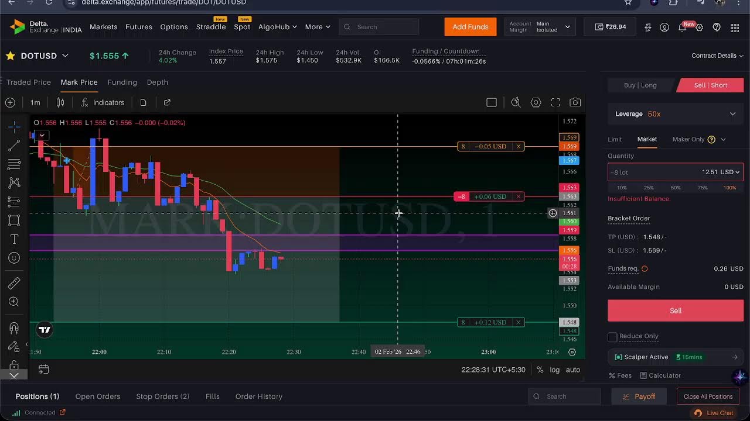Switch to Buy | Long side
The height and width of the screenshot is (421, 750).
click(640, 85)
